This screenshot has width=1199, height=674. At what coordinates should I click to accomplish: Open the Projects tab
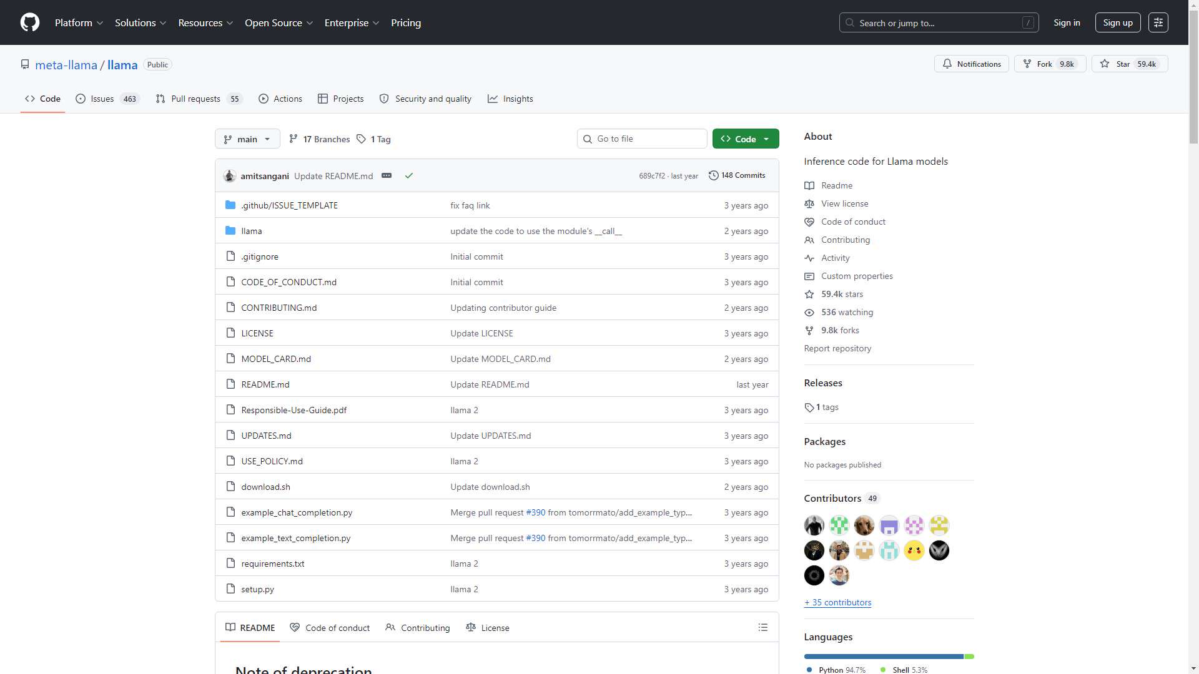(x=341, y=99)
